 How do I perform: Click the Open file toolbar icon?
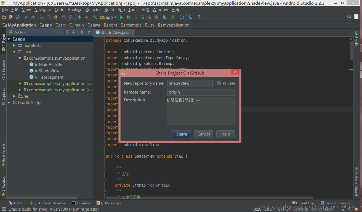tap(4, 17)
